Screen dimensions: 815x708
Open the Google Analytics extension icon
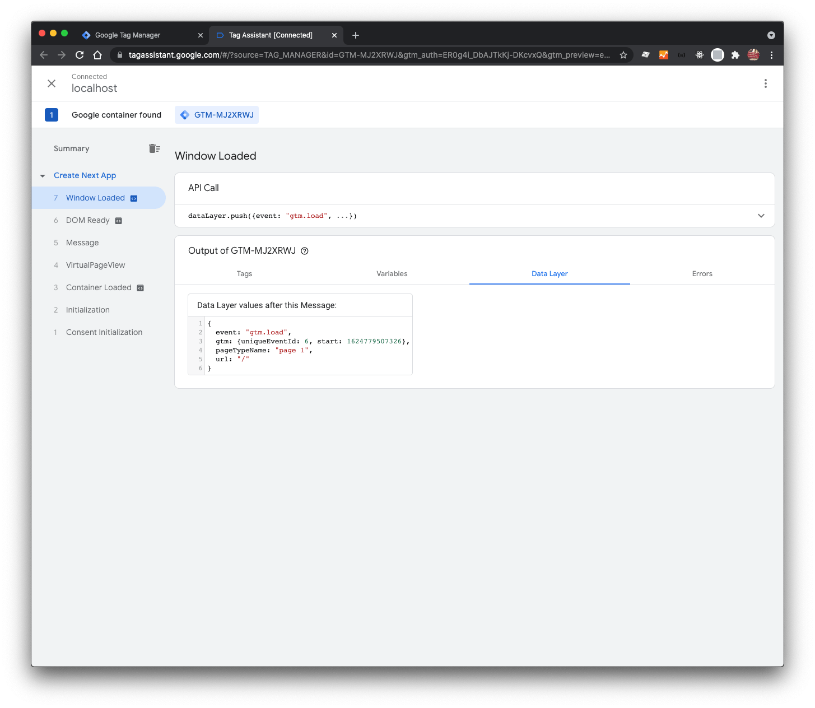[663, 55]
